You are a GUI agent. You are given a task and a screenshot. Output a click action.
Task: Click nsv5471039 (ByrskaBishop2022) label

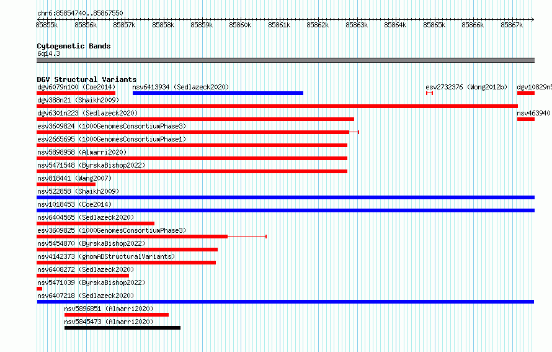[91, 282]
